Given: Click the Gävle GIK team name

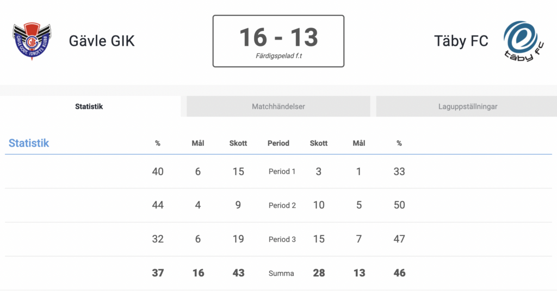Looking at the screenshot, I should tap(102, 41).
